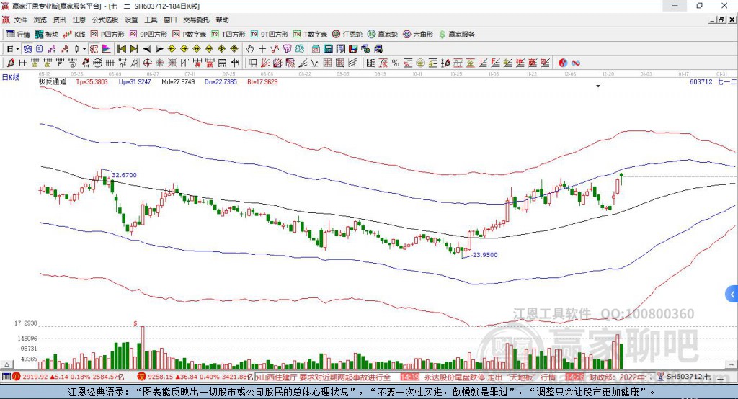Open the 设置 menu
738x399 pixels.
coord(131,19)
